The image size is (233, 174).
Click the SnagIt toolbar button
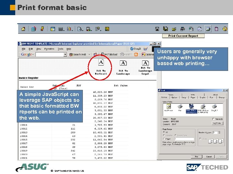[x=135, y=49]
